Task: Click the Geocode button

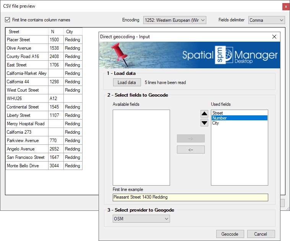Action: pos(230,234)
